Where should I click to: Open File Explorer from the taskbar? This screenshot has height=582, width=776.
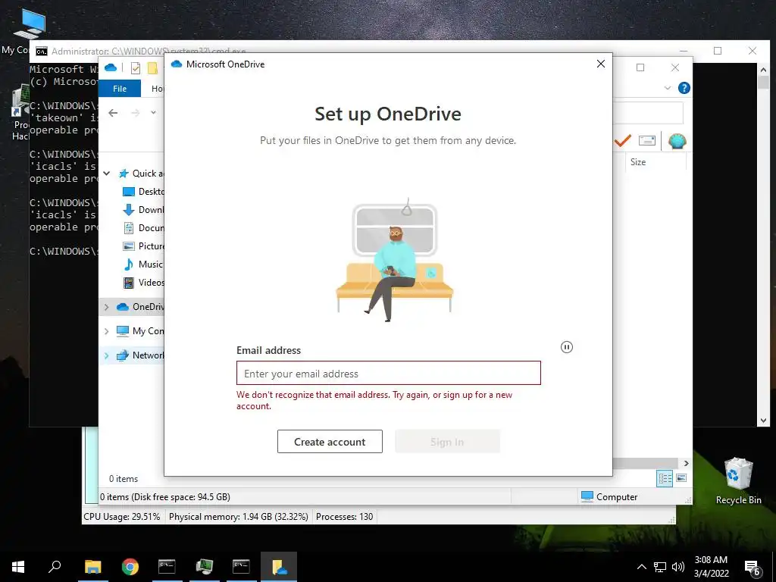tap(93, 567)
